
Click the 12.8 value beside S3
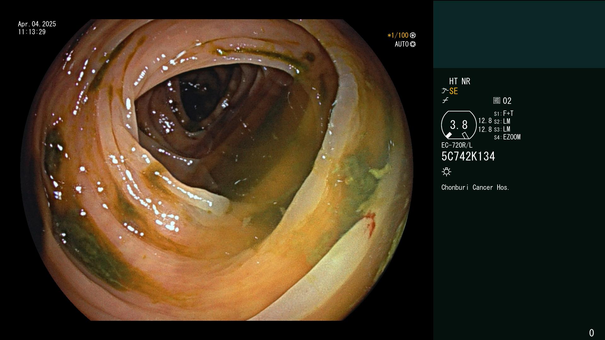[x=485, y=129]
